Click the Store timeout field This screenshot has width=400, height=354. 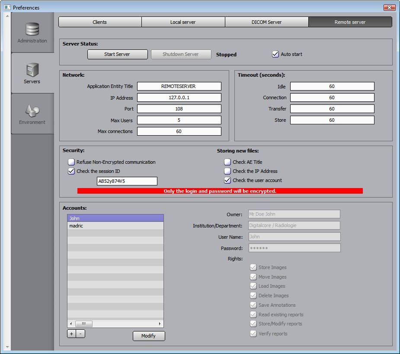pyautogui.click(x=332, y=120)
